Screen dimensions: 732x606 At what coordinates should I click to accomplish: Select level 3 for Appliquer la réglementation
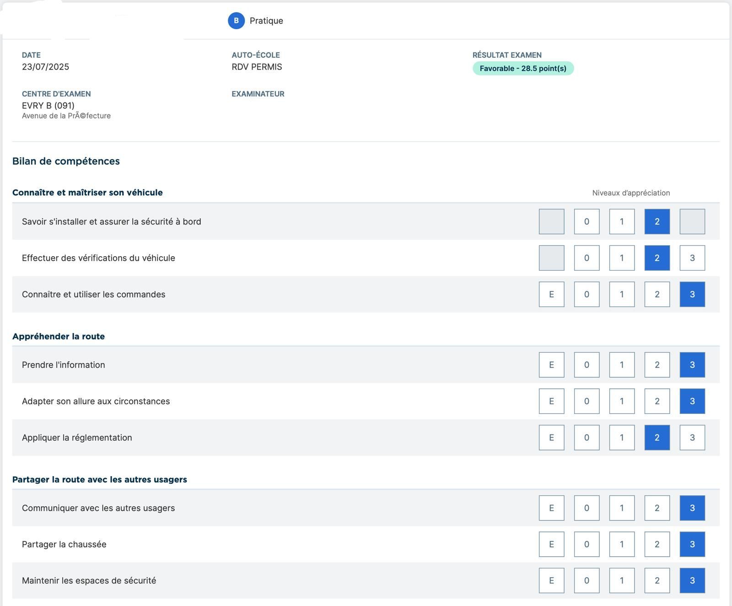click(692, 437)
